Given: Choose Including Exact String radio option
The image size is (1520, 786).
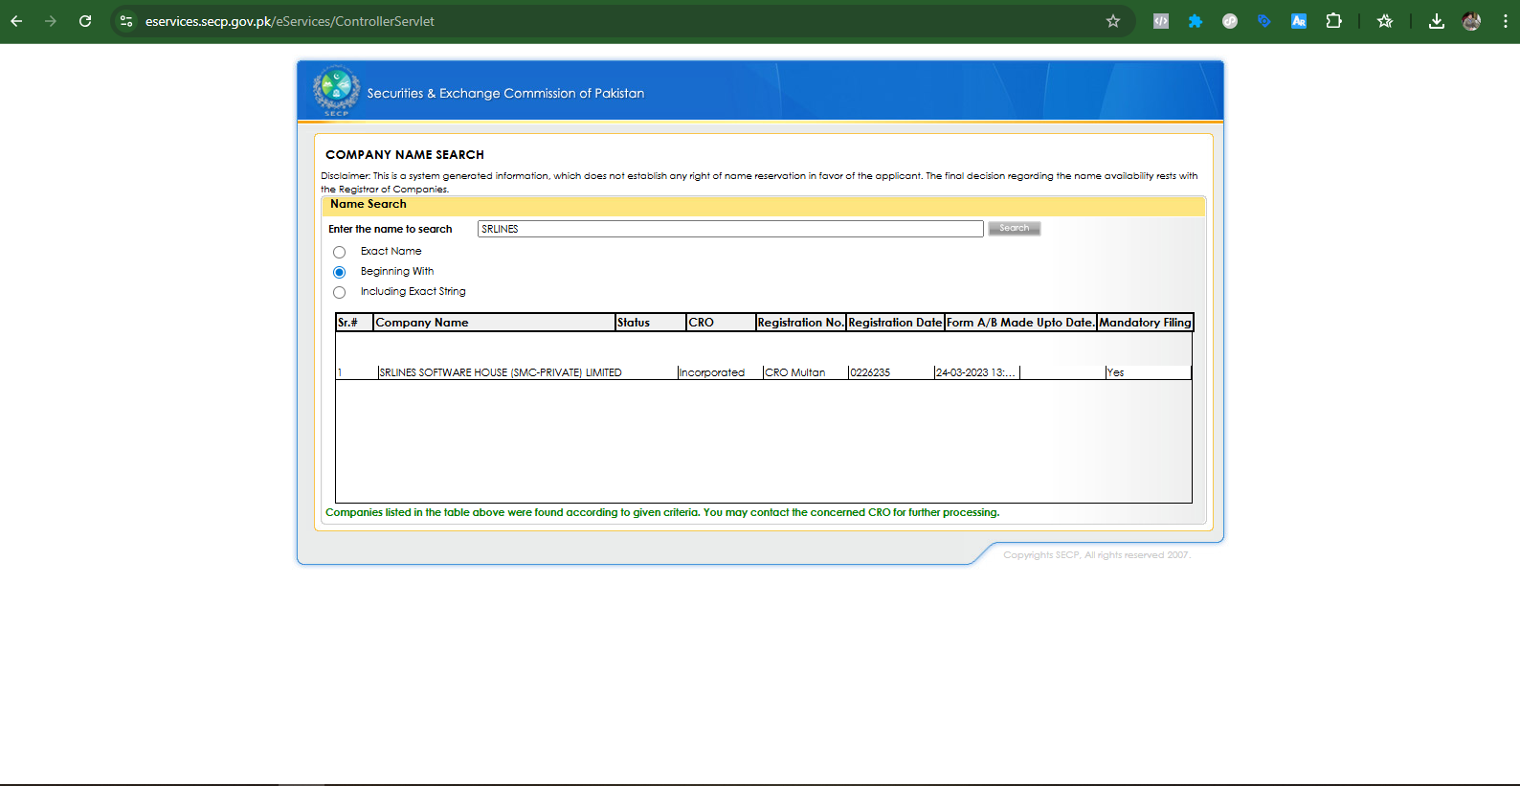Looking at the screenshot, I should pyautogui.click(x=339, y=293).
